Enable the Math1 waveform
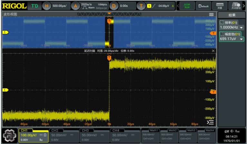This screenshot has width=247, height=144. [x=150, y=135]
